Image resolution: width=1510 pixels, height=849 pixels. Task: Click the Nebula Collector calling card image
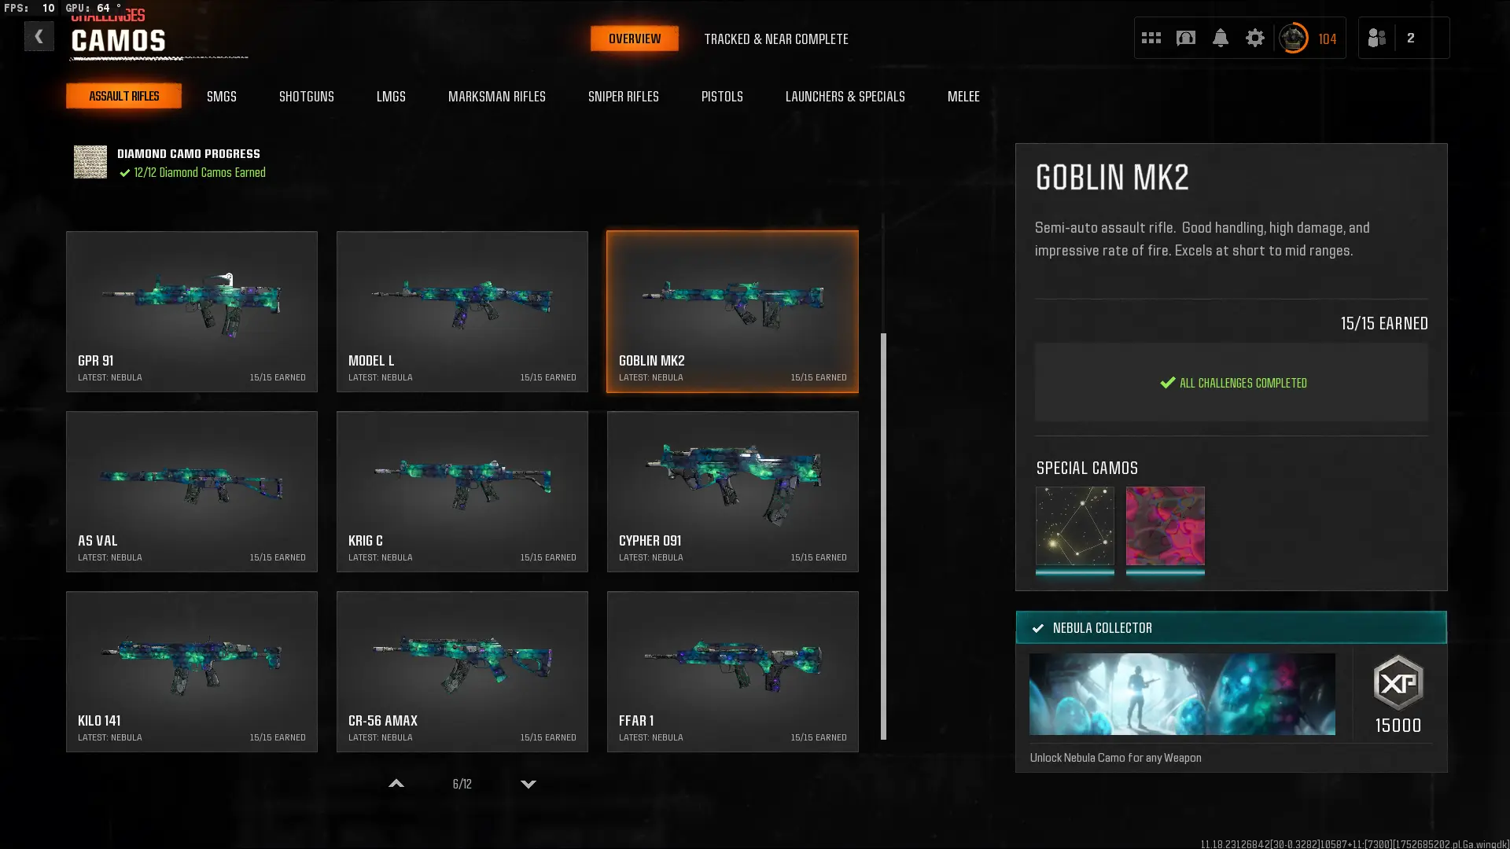point(1181,693)
